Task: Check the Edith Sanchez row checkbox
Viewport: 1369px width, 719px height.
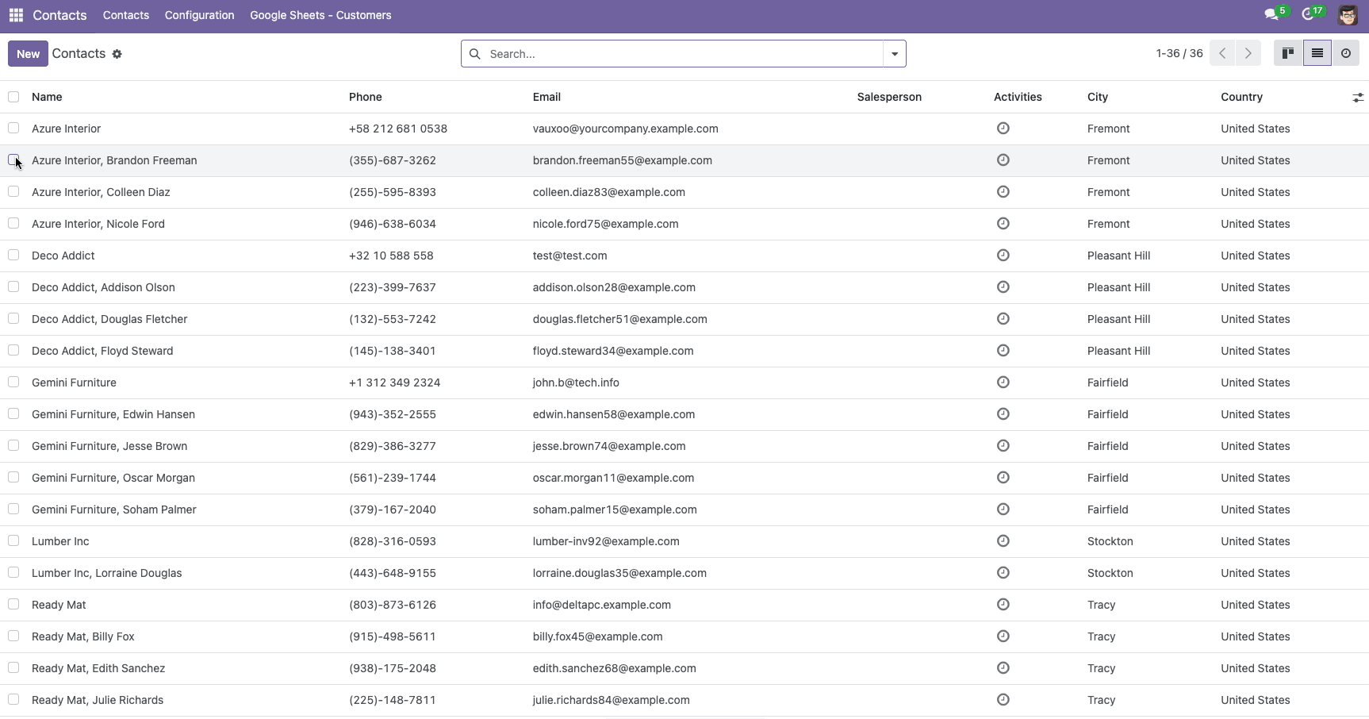Action: tap(13, 667)
